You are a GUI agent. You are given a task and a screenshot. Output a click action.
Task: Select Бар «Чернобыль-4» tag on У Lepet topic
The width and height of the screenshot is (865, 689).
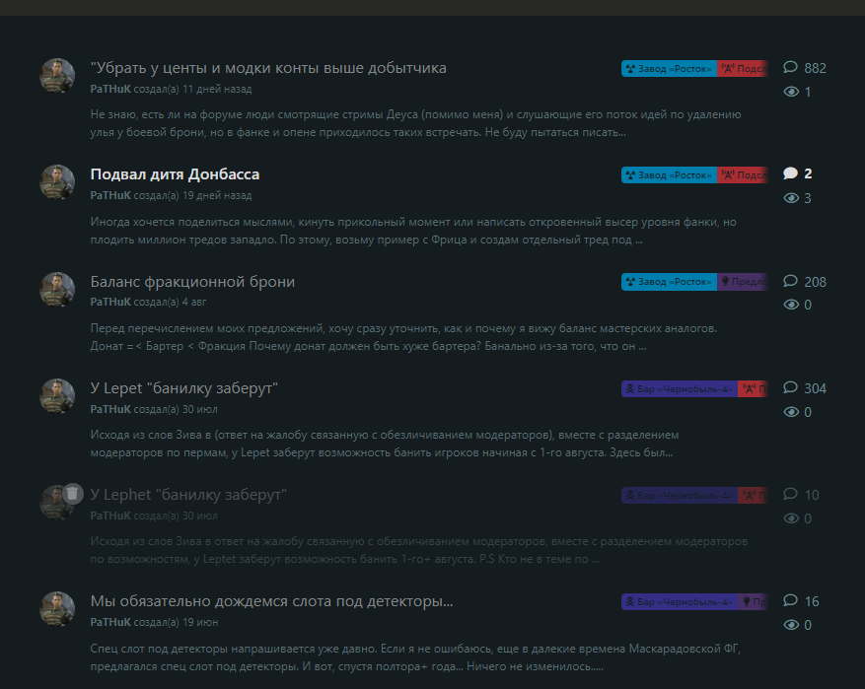[x=679, y=388]
